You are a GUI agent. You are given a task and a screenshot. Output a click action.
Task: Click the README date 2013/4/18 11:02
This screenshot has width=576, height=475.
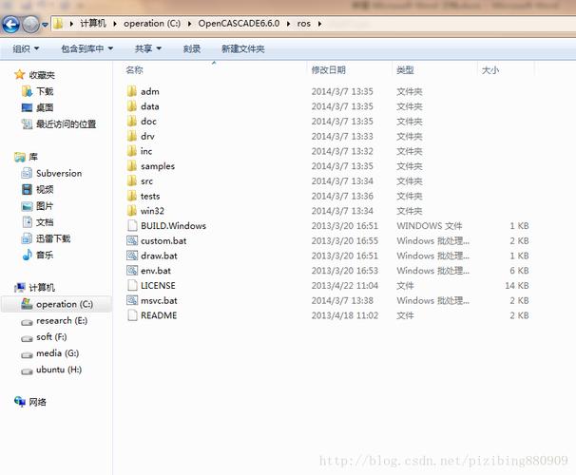[345, 315]
